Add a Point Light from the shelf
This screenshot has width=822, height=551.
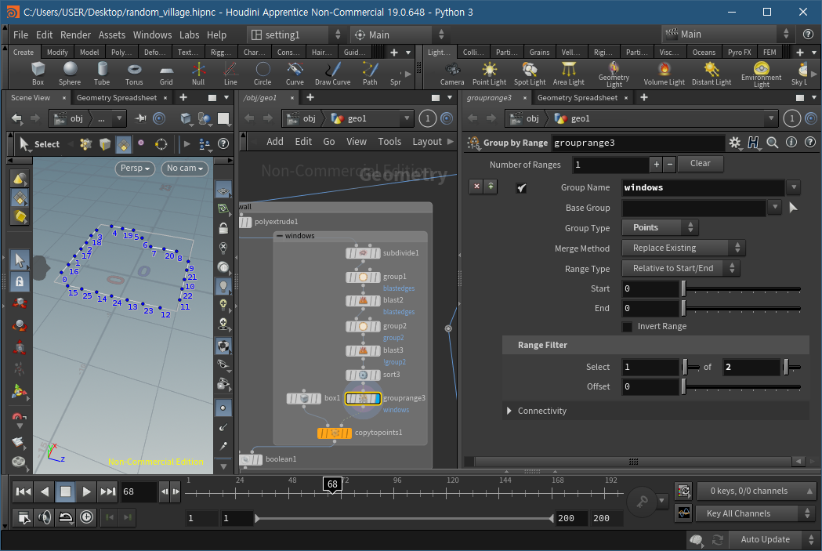click(489, 73)
